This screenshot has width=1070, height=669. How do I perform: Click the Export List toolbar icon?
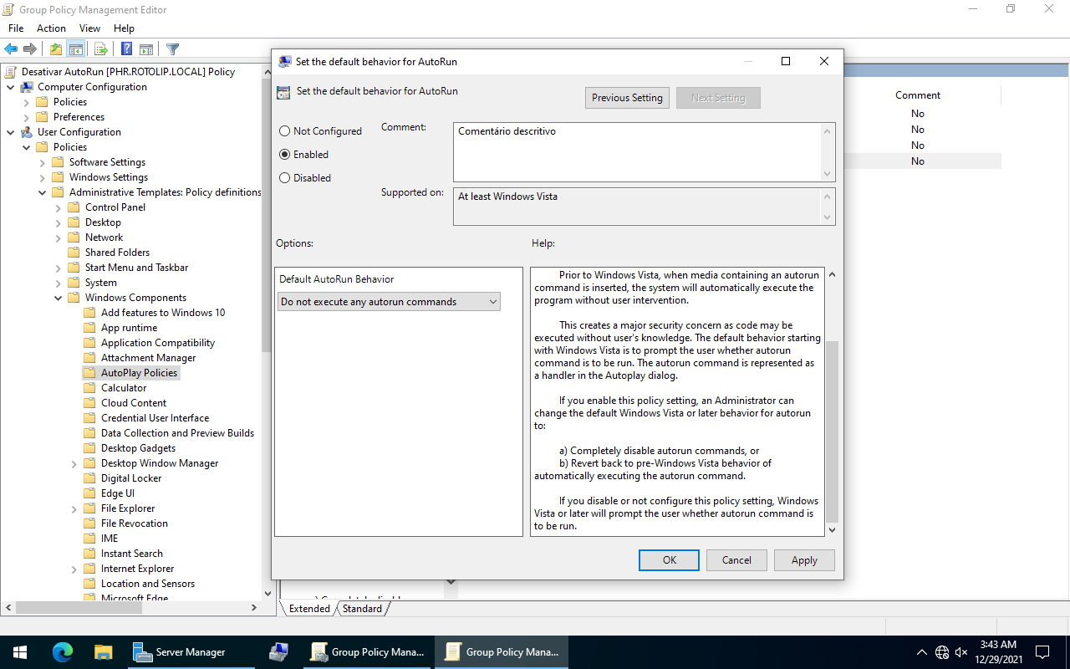pyautogui.click(x=100, y=49)
